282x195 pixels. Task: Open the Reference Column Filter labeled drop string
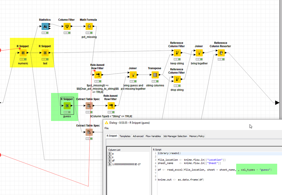click(x=177, y=79)
